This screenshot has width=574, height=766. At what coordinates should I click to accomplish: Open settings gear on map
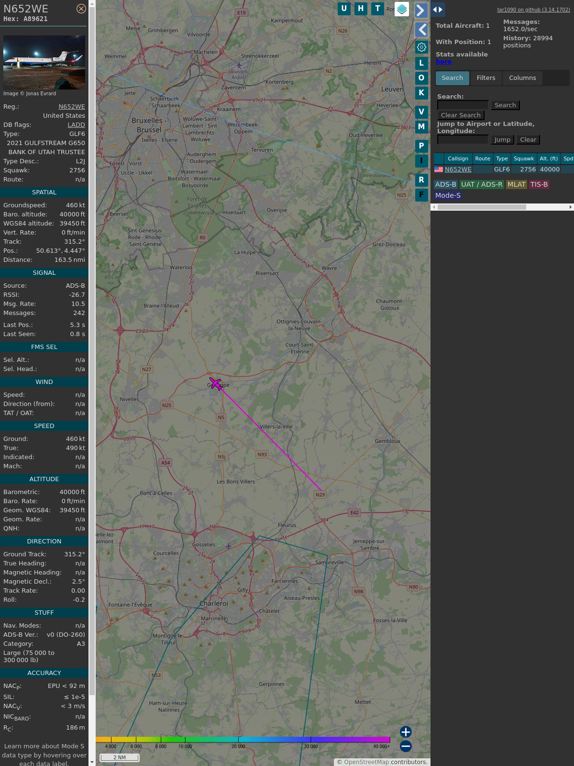pyautogui.click(x=421, y=47)
